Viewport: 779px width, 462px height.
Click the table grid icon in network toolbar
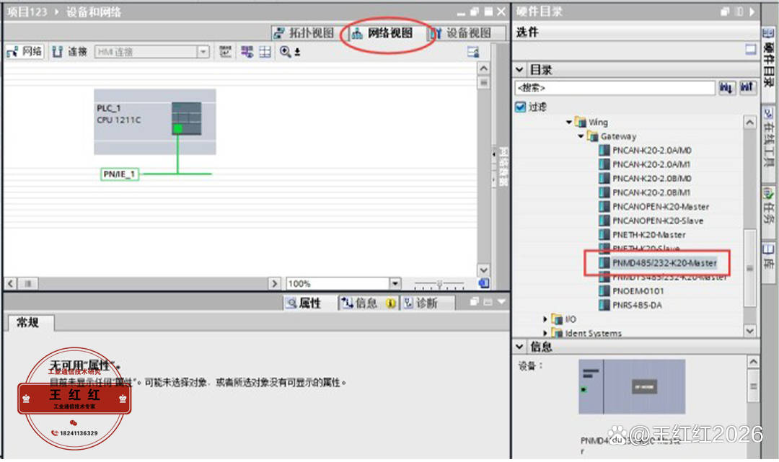coord(265,52)
